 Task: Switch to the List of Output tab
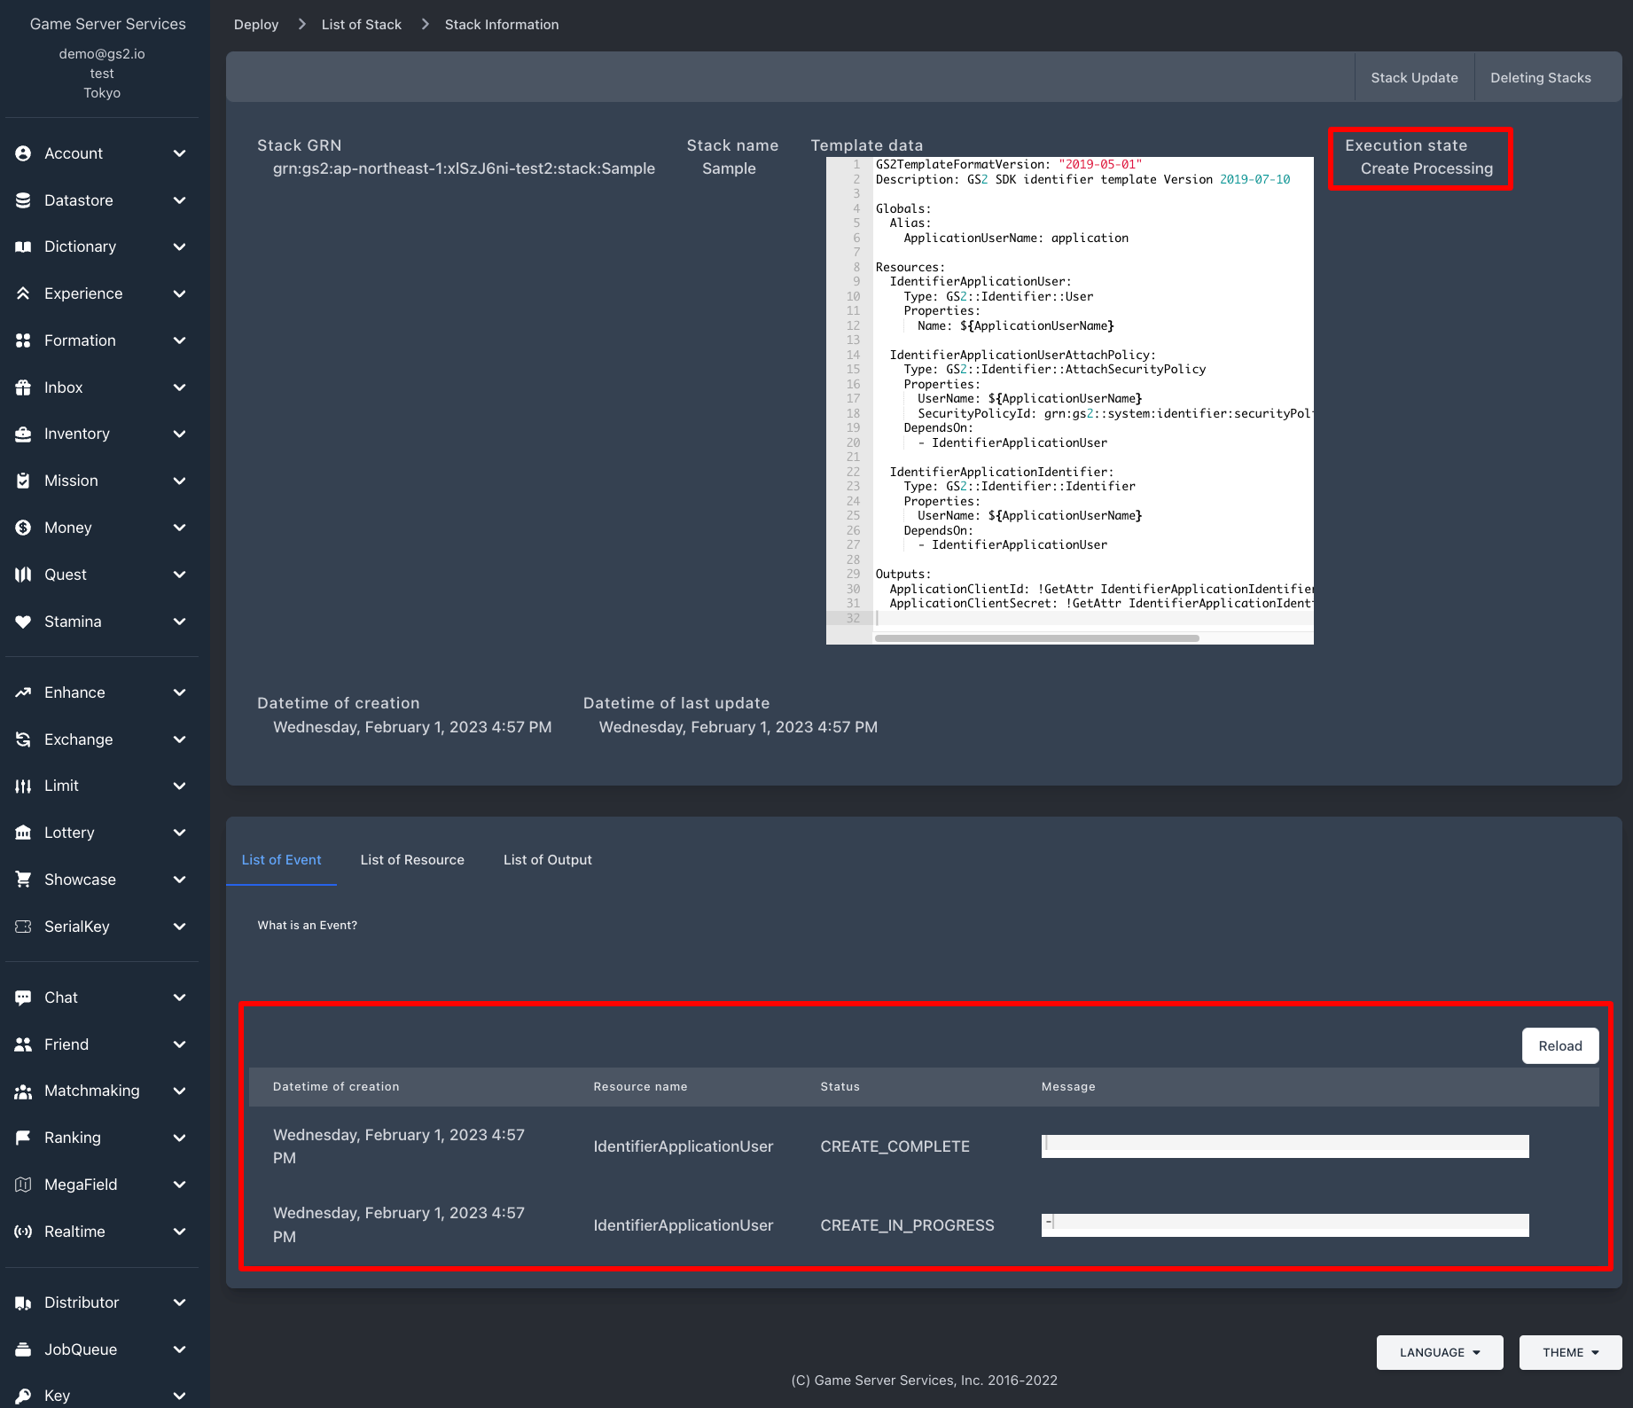548,860
